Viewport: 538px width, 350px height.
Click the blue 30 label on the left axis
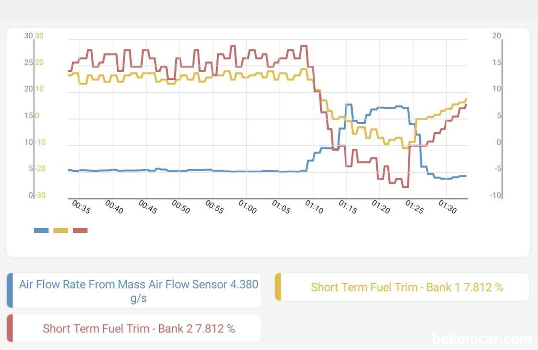tap(28, 36)
